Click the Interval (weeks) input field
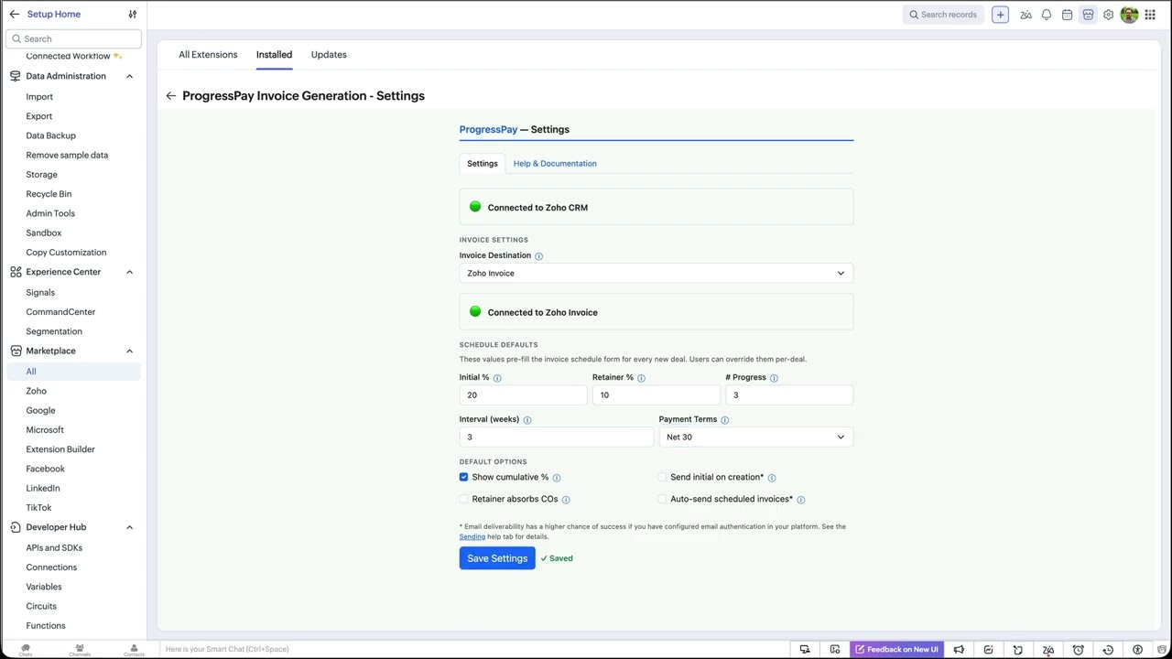The width and height of the screenshot is (1172, 659). [556, 437]
